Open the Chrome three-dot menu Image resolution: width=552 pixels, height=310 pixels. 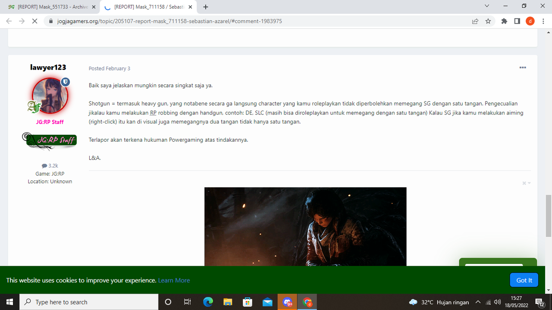543,21
